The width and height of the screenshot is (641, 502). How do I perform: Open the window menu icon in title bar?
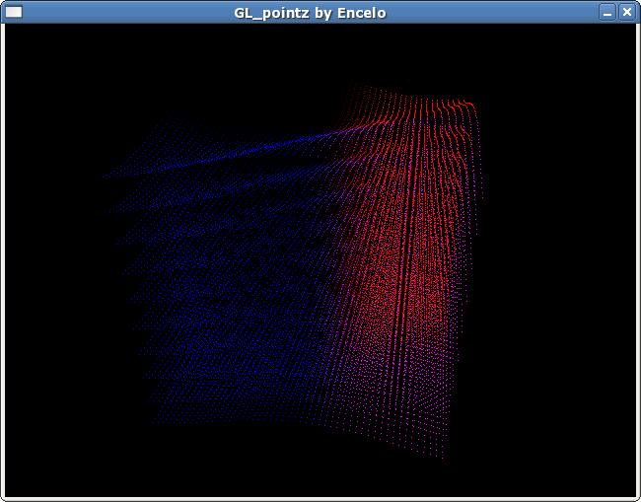[x=14, y=12]
